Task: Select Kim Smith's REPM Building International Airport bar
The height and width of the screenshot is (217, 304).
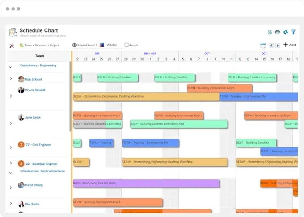Action: pyautogui.click(x=118, y=202)
